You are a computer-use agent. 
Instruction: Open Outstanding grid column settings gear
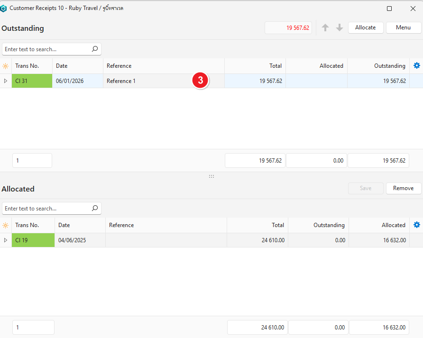coord(417,66)
